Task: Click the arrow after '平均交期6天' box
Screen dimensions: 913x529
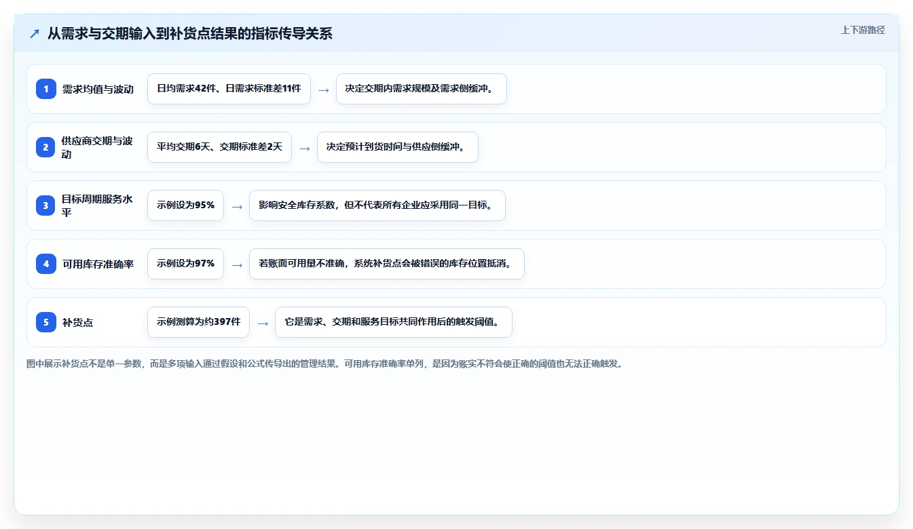Action: tap(305, 148)
